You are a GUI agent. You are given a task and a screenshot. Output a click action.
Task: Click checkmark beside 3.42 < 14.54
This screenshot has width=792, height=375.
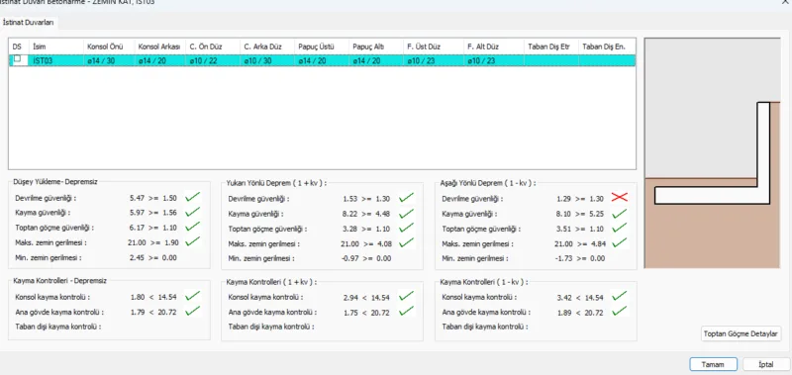(x=620, y=296)
